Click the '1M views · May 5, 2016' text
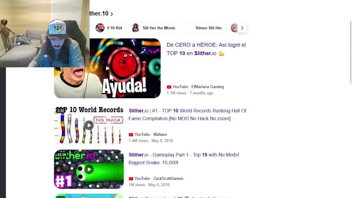This screenshot has width=352, height=198. coord(149,185)
